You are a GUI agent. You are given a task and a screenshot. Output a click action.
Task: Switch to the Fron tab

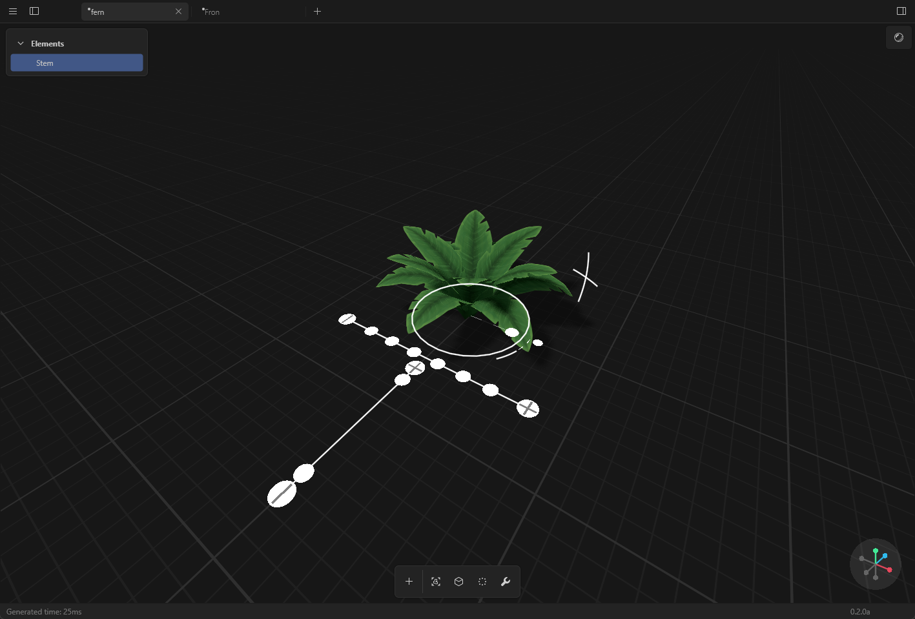pos(245,12)
